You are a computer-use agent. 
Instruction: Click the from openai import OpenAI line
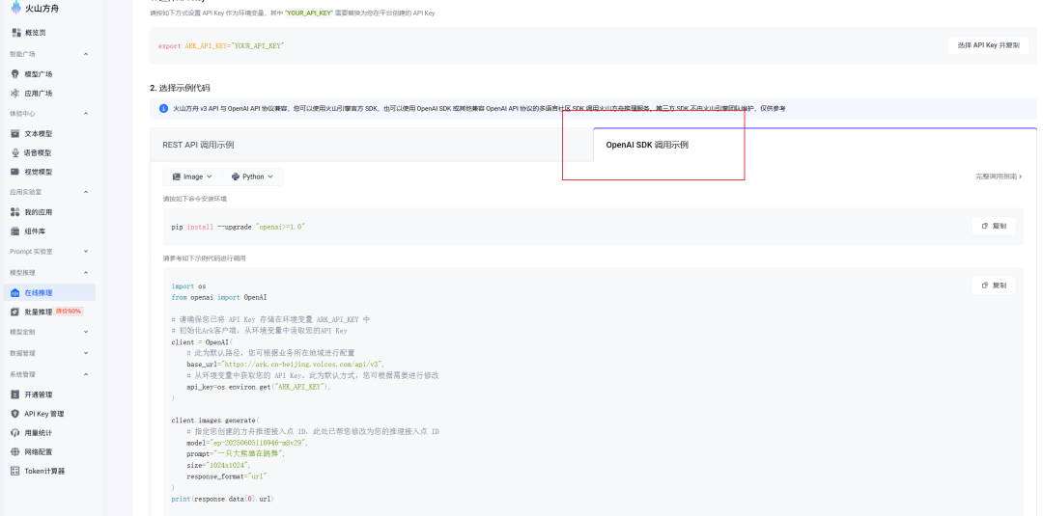point(219,297)
